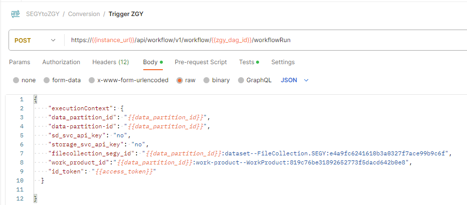Image resolution: width=467 pixels, height=205 pixels.
Task: Select the Body tab
Action: click(153, 62)
